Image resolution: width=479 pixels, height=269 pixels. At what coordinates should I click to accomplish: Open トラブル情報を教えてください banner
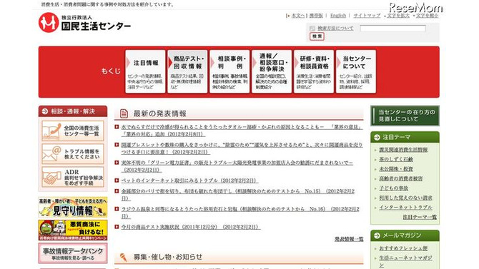(73, 153)
